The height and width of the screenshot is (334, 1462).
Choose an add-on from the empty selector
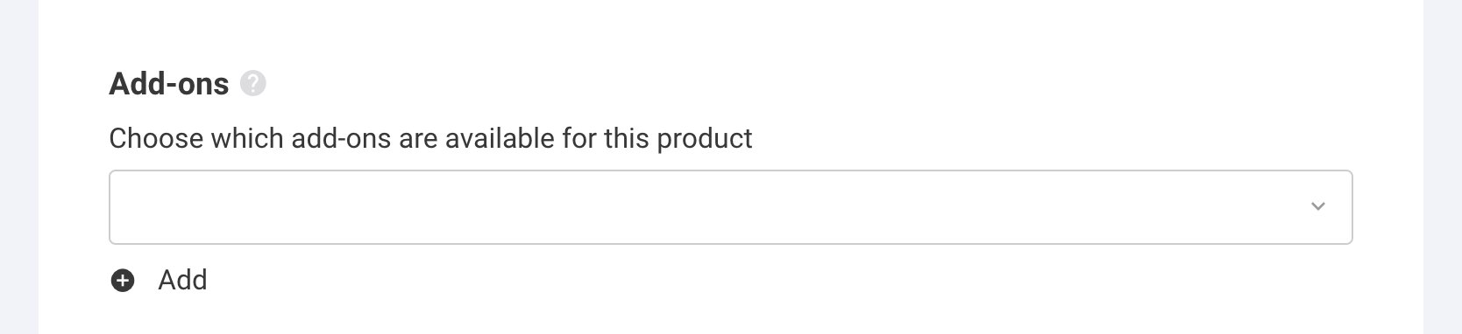(730, 207)
